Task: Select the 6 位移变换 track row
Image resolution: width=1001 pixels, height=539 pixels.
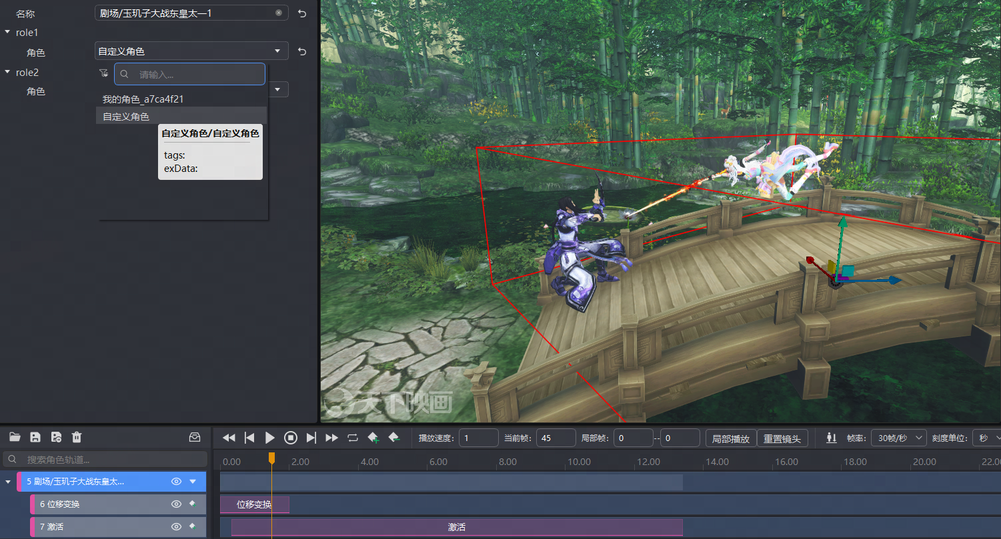Action: click(x=118, y=504)
